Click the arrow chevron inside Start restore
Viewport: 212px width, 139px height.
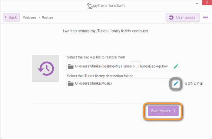174,111
